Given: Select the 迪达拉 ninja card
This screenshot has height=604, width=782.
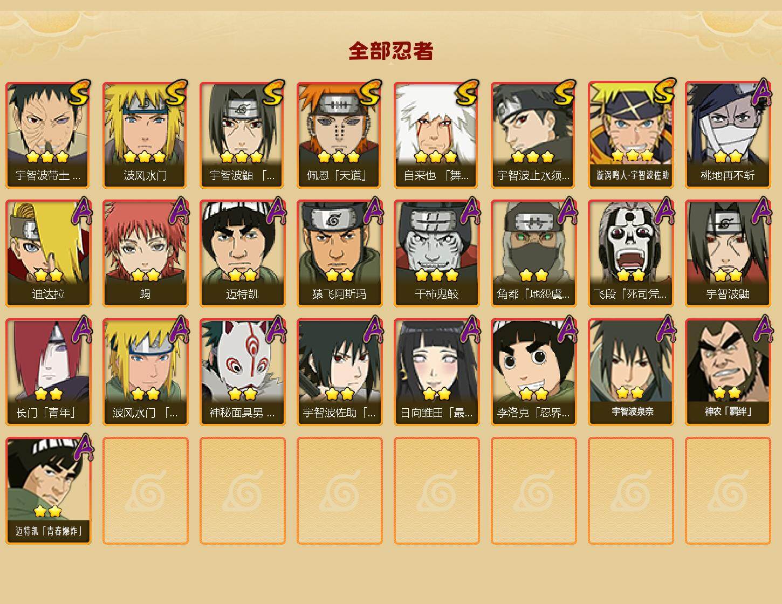Looking at the screenshot, I should 48,253.
